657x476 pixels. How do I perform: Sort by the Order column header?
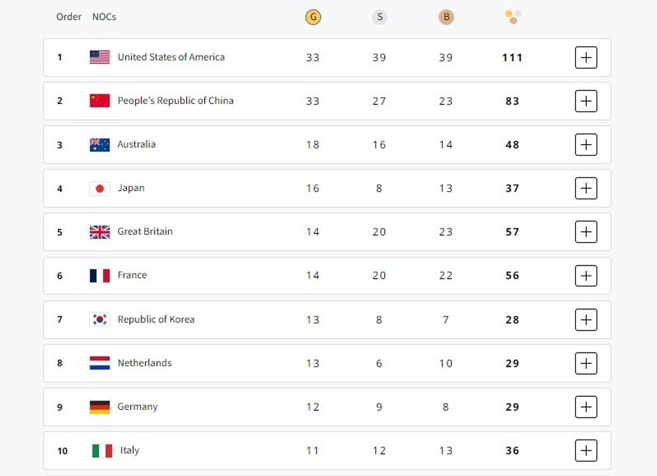(69, 17)
